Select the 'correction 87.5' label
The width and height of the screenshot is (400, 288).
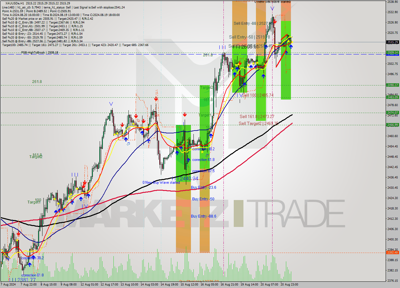click(x=203, y=171)
